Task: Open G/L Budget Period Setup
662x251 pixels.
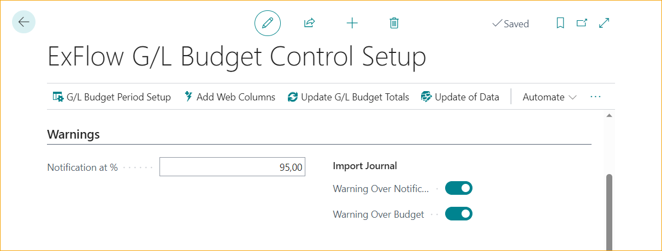Action: click(x=111, y=97)
